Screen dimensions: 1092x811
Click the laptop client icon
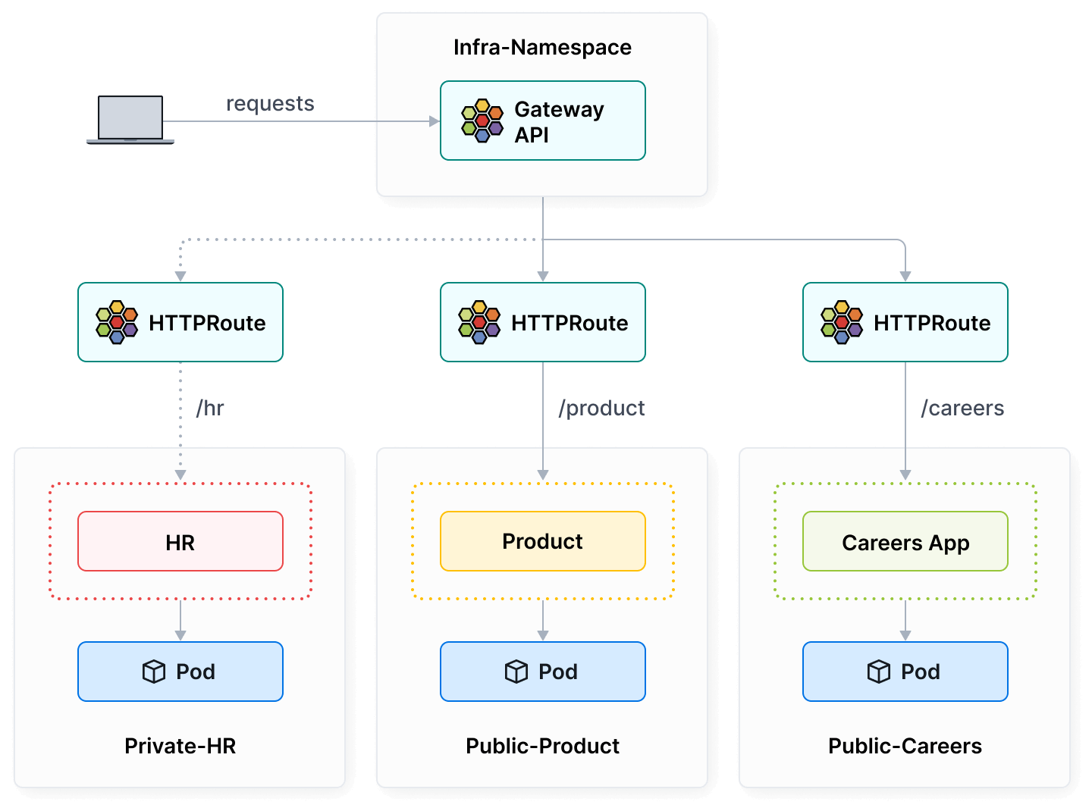(x=130, y=120)
